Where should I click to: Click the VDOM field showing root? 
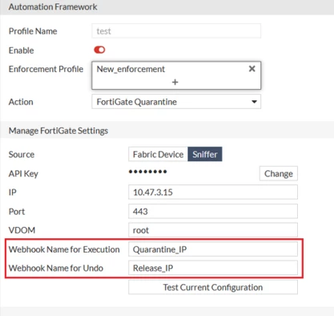click(213, 230)
